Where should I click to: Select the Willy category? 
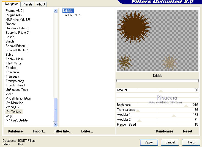[9, 116]
